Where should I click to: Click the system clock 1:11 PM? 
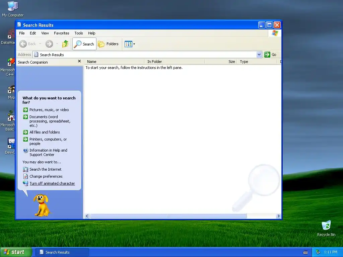[x=331, y=252]
